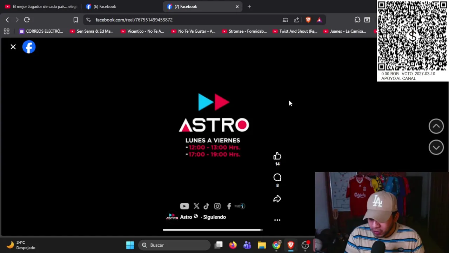This screenshot has height=253, width=449.
Task: Close the reel with the X icon
Action: [x=13, y=47]
